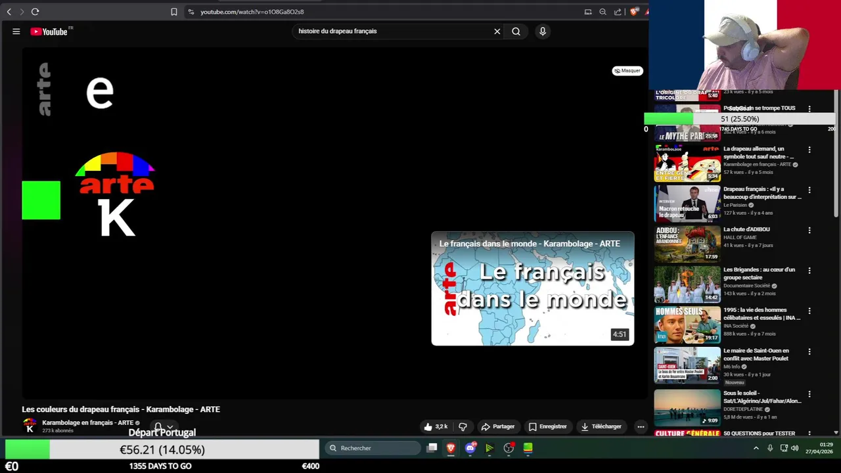The image size is (841, 473).
Task: Like the video (3,2 k)
Action: pyautogui.click(x=436, y=426)
